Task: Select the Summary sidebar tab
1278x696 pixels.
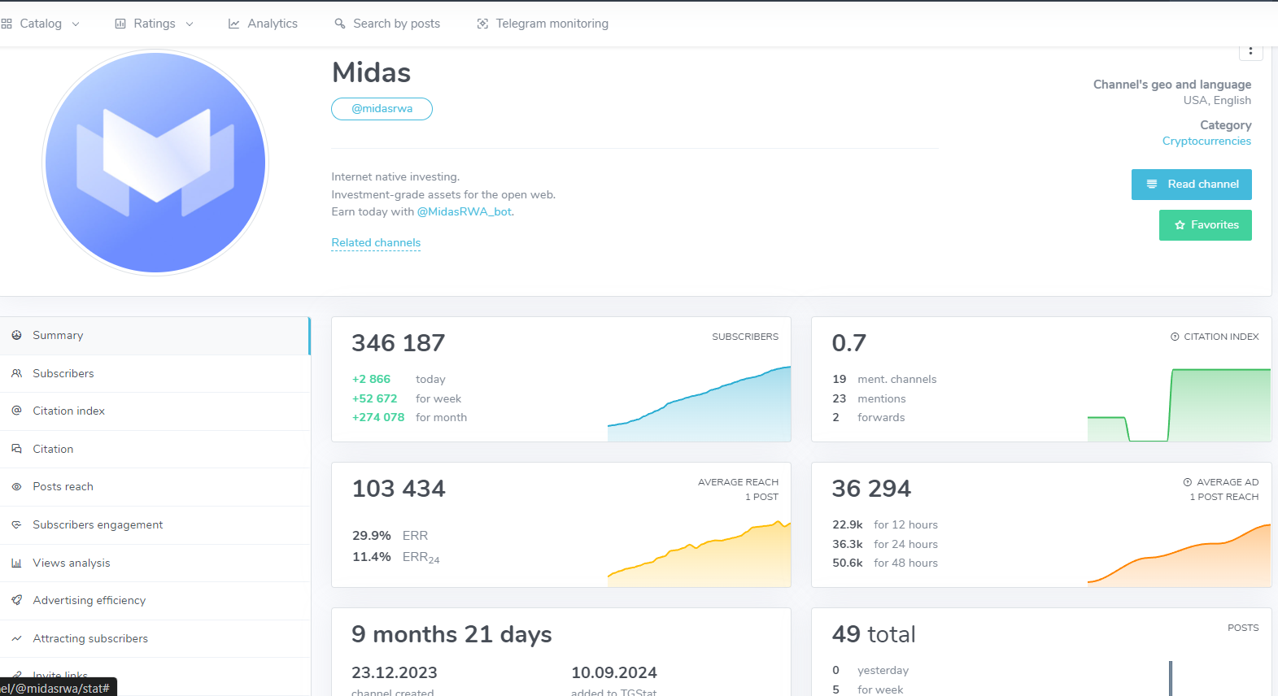Action: [x=155, y=336]
